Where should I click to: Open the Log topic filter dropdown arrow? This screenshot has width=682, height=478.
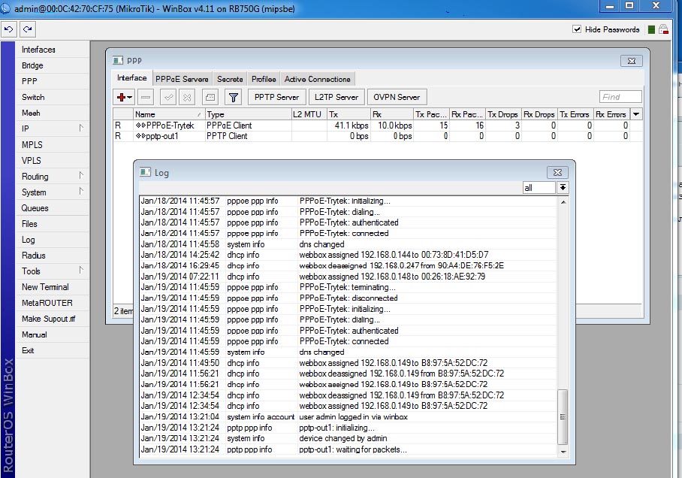563,188
